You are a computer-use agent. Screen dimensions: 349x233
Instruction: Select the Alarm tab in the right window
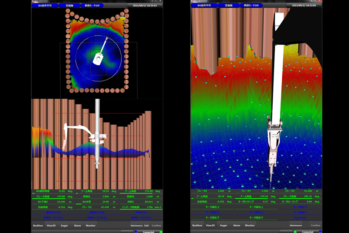click(236, 226)
